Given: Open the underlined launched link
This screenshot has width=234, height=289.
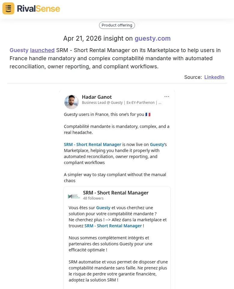Looking at the screenshot, I should coord(42,50).
